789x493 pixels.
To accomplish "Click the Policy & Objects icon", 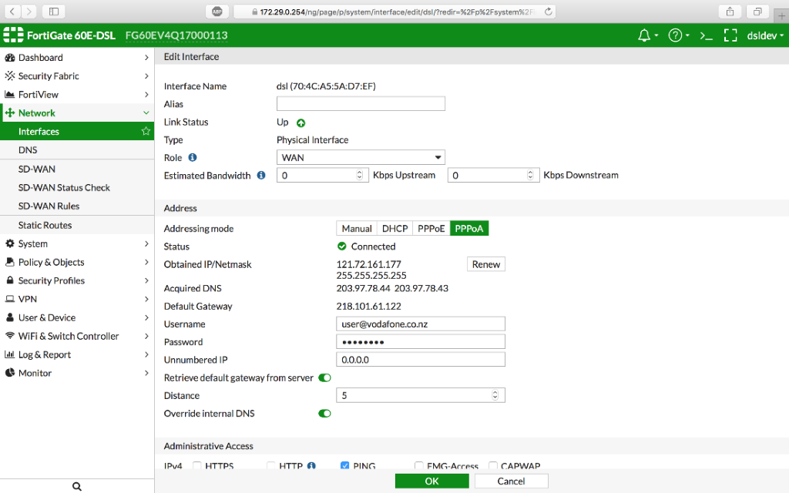I will point(9,262).
